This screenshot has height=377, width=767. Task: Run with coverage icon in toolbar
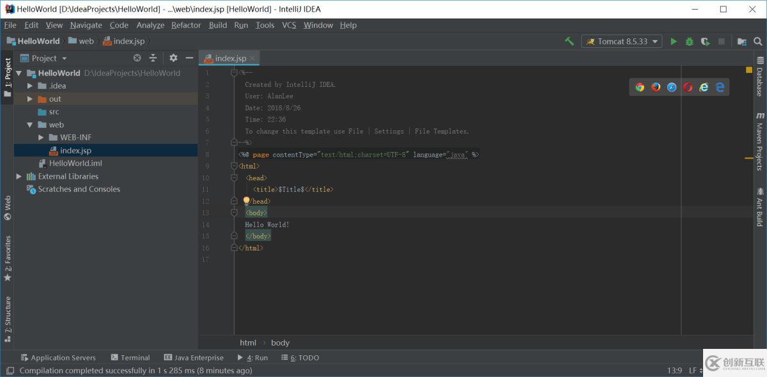click(705, 41)
